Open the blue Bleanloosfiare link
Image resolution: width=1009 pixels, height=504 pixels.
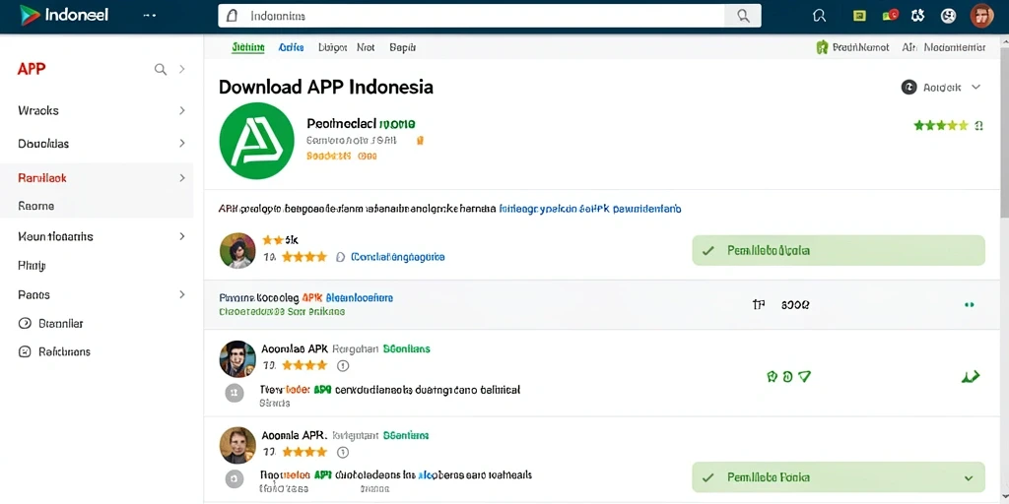pos(359,298)
